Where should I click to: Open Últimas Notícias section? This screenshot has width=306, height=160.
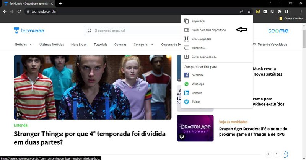[52, 44]
